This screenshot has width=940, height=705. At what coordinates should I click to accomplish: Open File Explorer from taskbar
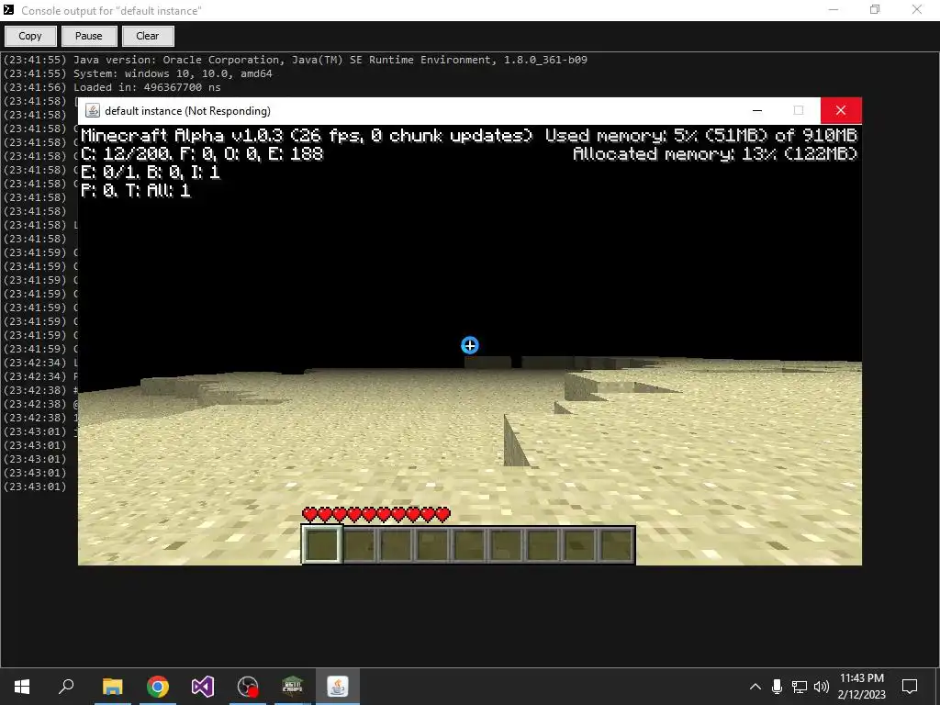tap(112, 687)
